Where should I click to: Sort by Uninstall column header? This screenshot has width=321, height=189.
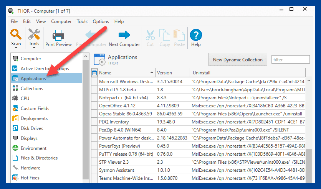click(x=248, y=73)
